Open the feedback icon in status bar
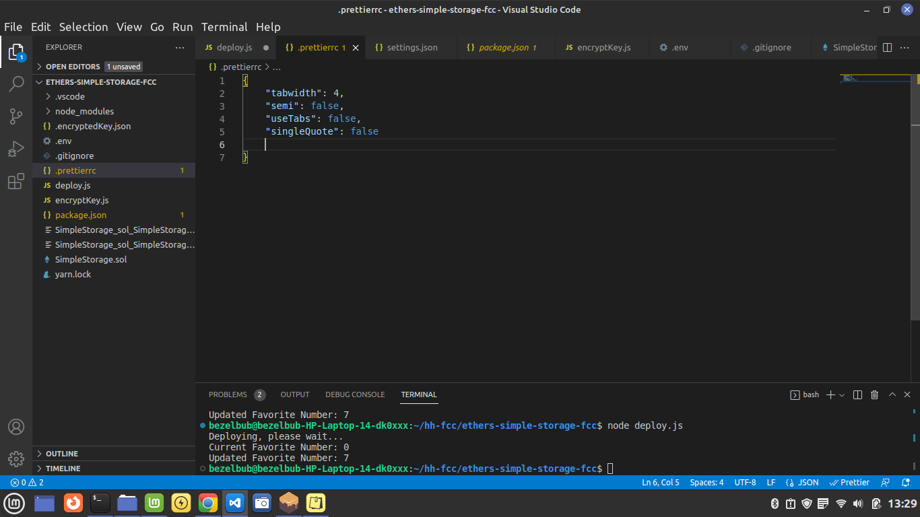 click(x=886, y=483)
